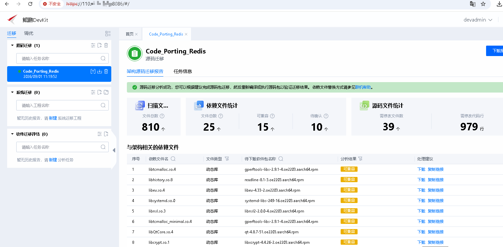
Task: Click 新建 link for system migration project
Action: click(53, 118)
